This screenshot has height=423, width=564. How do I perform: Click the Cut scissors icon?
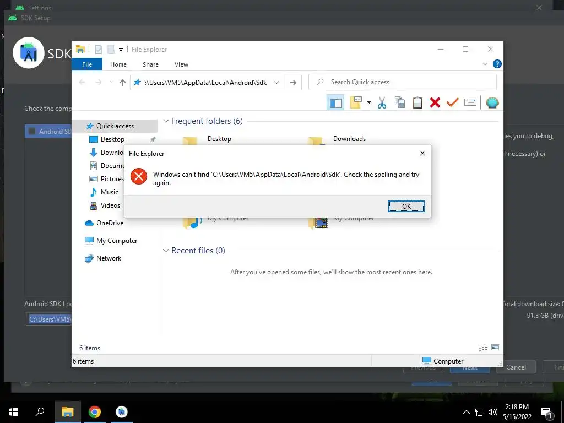click(x=382, y=102)
